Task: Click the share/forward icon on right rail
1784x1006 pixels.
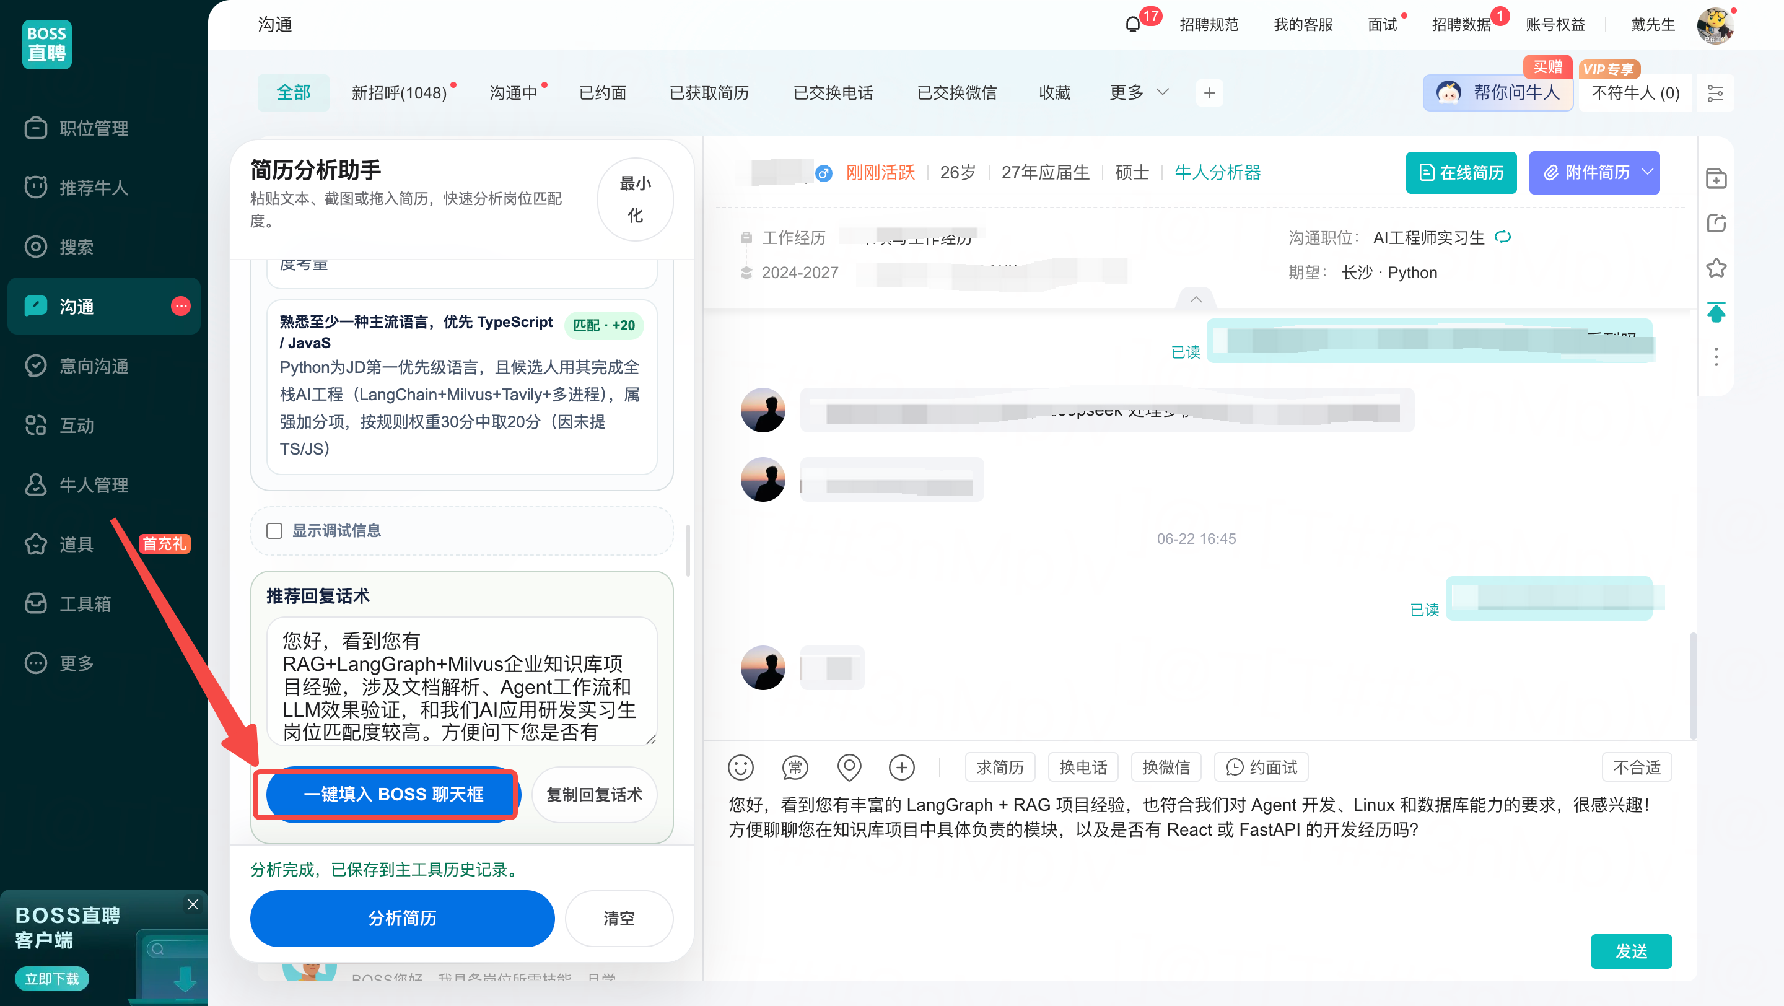Action: click(1716, 224)
